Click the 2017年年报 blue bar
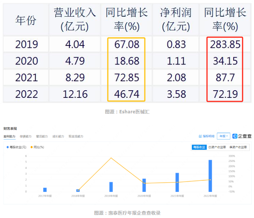254x218 pixels. [x=45, y=190]
